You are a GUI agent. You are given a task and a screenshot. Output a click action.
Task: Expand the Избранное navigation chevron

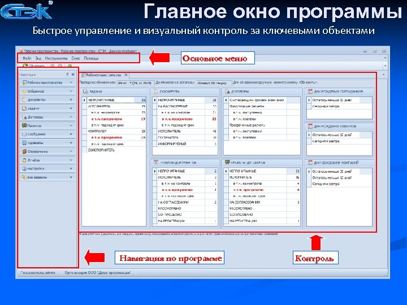coord(71,91)
